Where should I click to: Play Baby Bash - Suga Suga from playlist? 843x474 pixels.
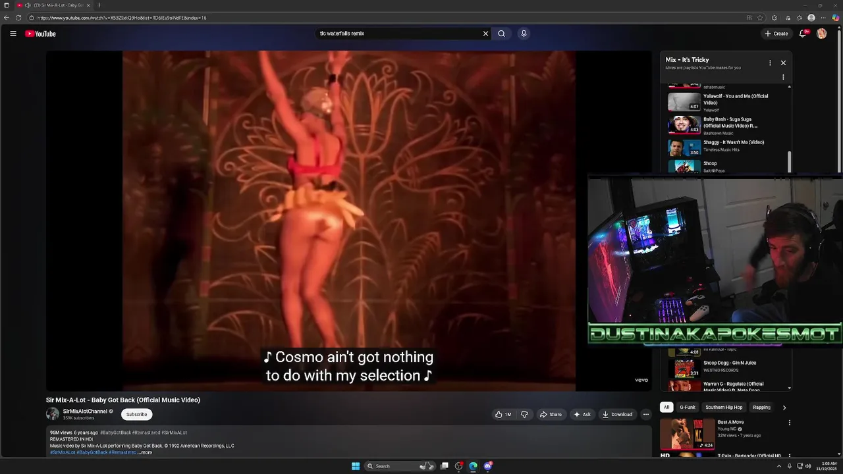pos(728,124)
